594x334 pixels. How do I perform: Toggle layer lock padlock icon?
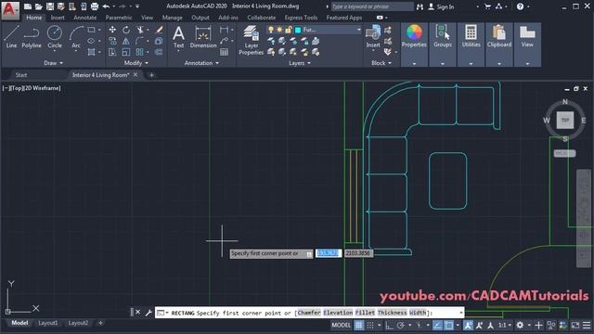click(289, 30)
